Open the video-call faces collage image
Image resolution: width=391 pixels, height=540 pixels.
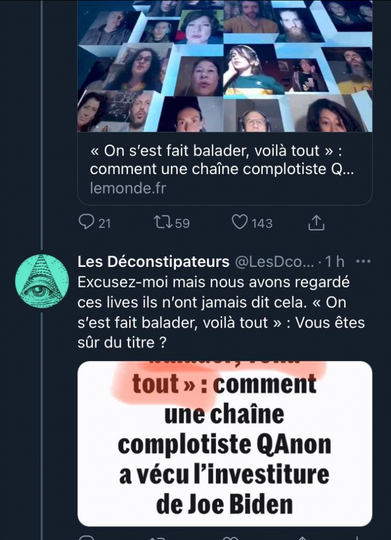(225, 66)
